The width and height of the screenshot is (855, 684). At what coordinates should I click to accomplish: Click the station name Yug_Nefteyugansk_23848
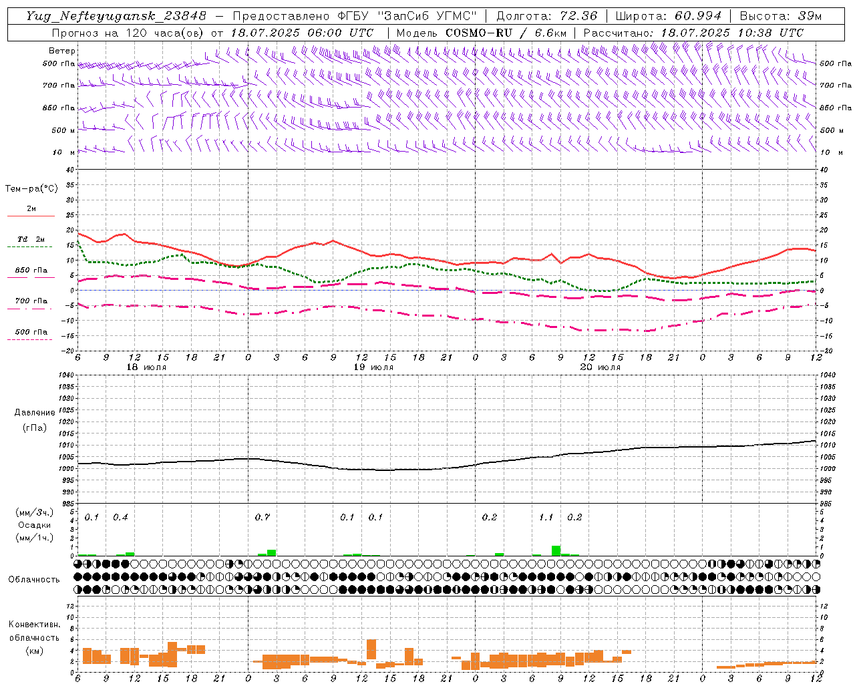coord(116,16)
